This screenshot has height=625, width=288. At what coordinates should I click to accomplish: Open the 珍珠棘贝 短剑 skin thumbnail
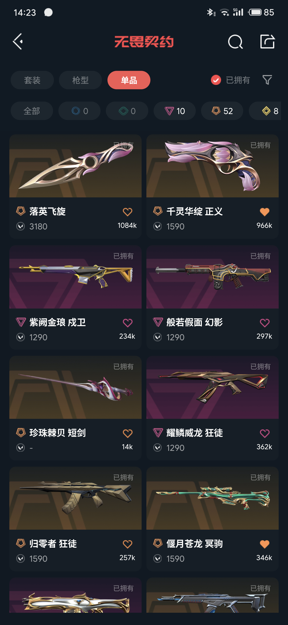75,387
